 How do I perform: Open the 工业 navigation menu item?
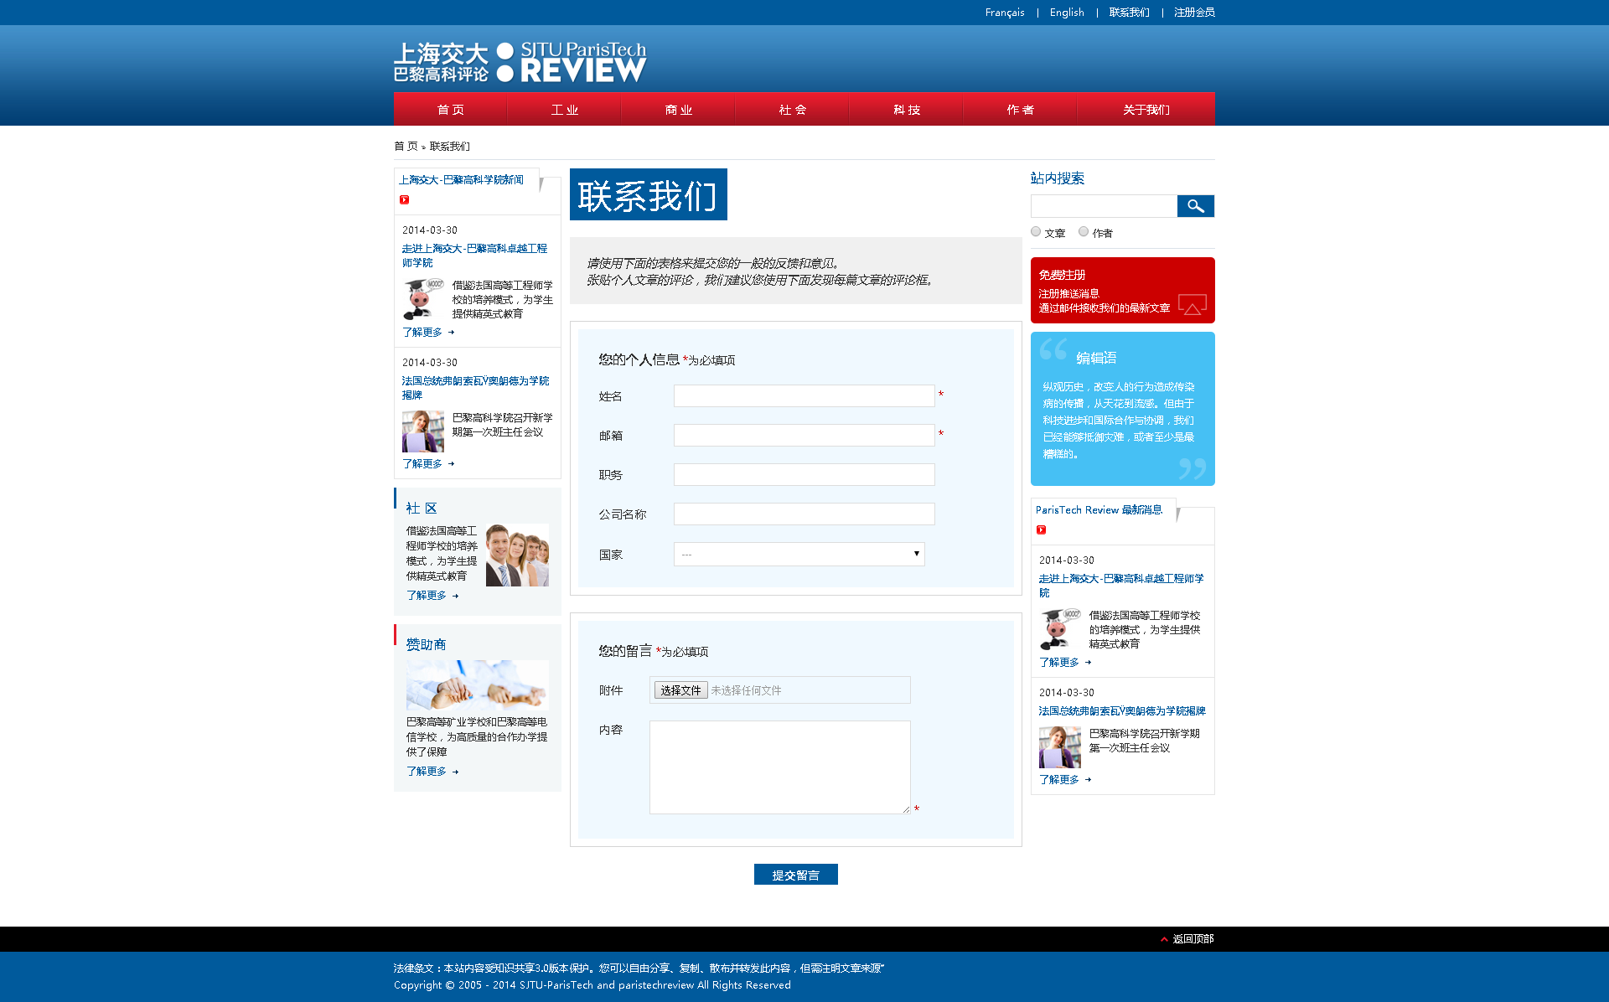point(564,110)
